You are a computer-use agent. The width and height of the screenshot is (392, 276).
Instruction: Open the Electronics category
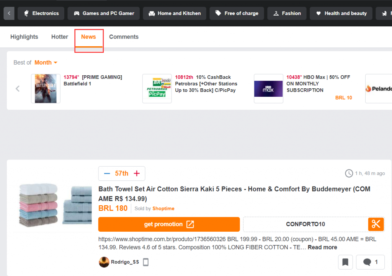tap(41, 13)
